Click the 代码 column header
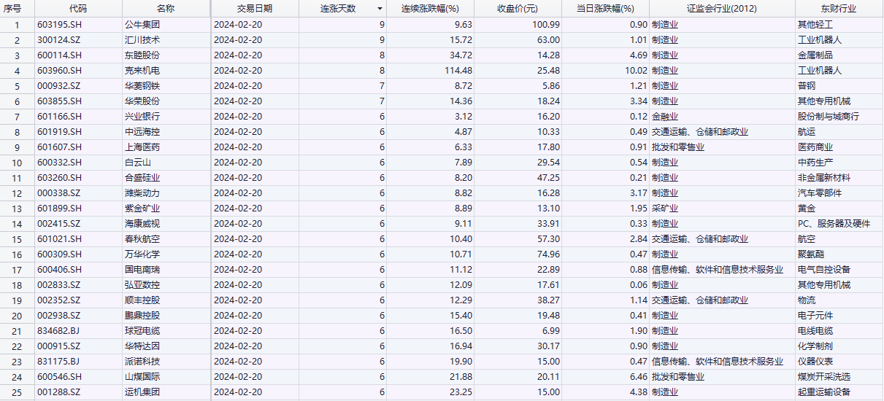884x401 pixels. point(77,9)
